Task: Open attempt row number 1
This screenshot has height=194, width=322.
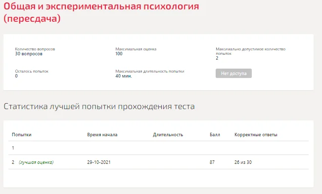Action: (x=159, y=148)
